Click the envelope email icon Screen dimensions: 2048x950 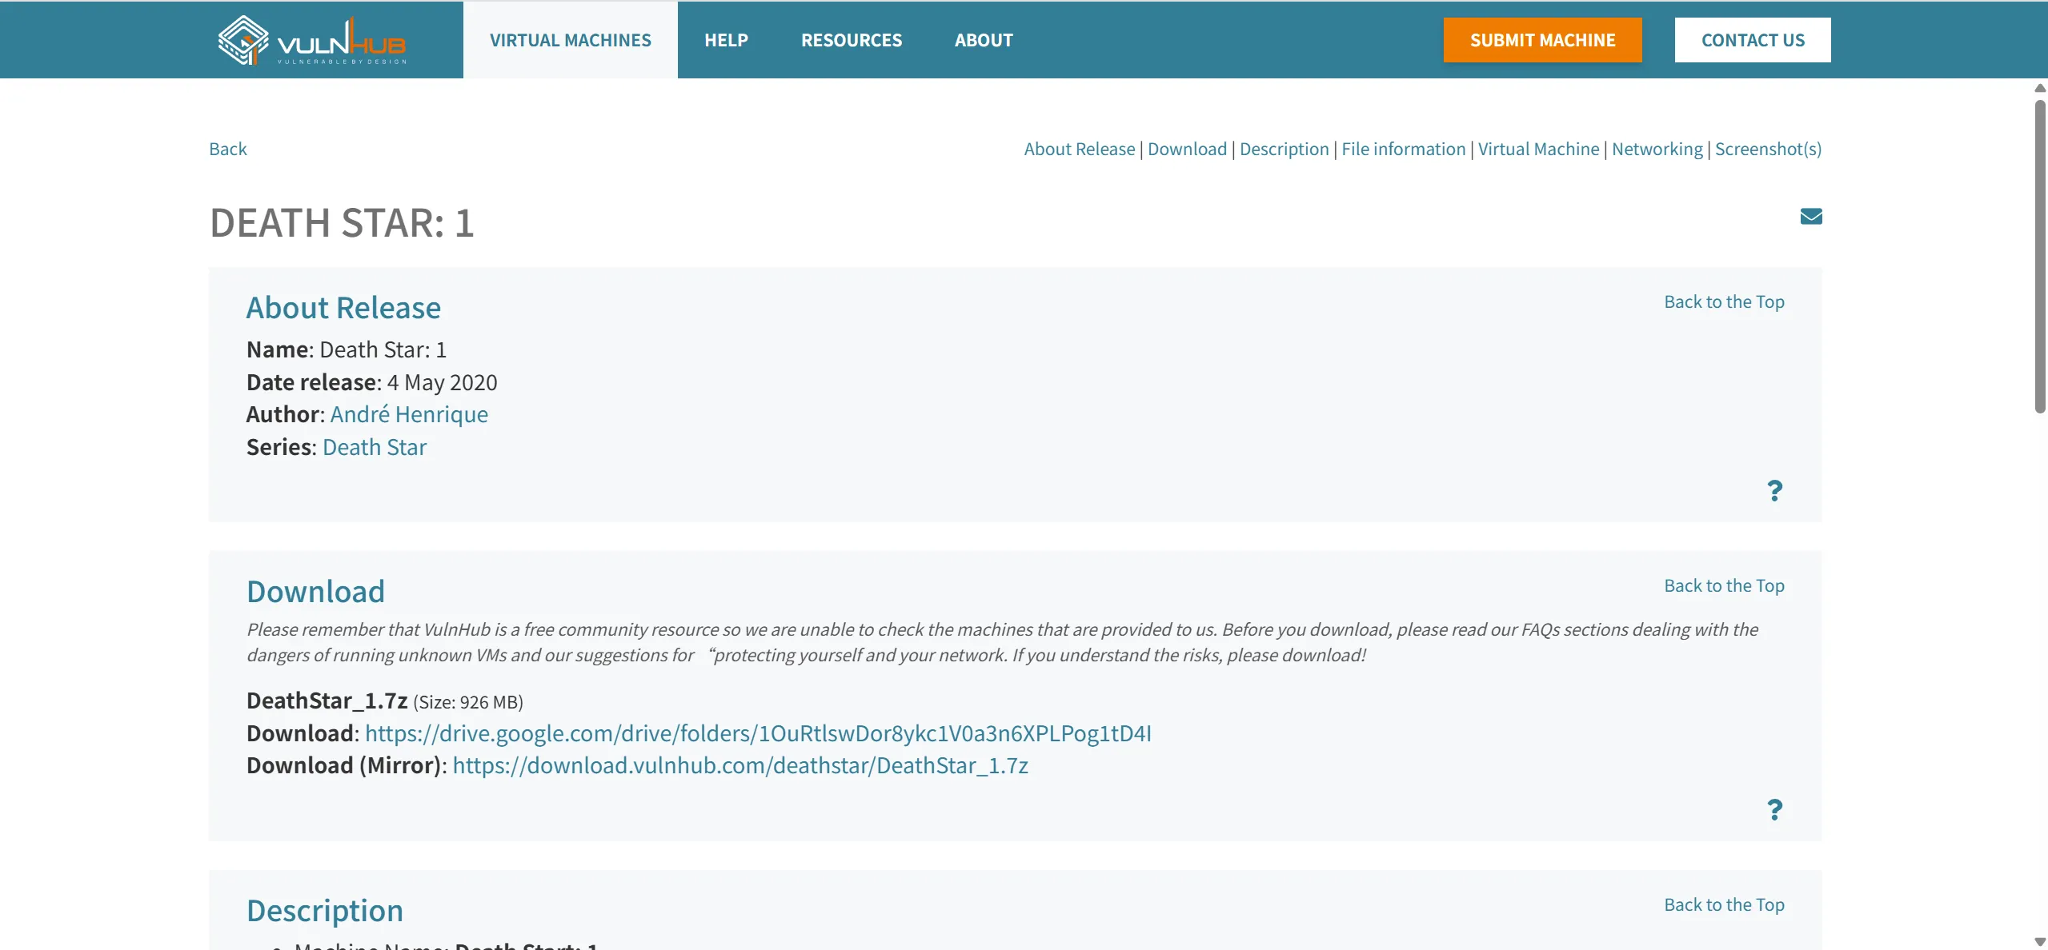click(x=1810, y=217)
